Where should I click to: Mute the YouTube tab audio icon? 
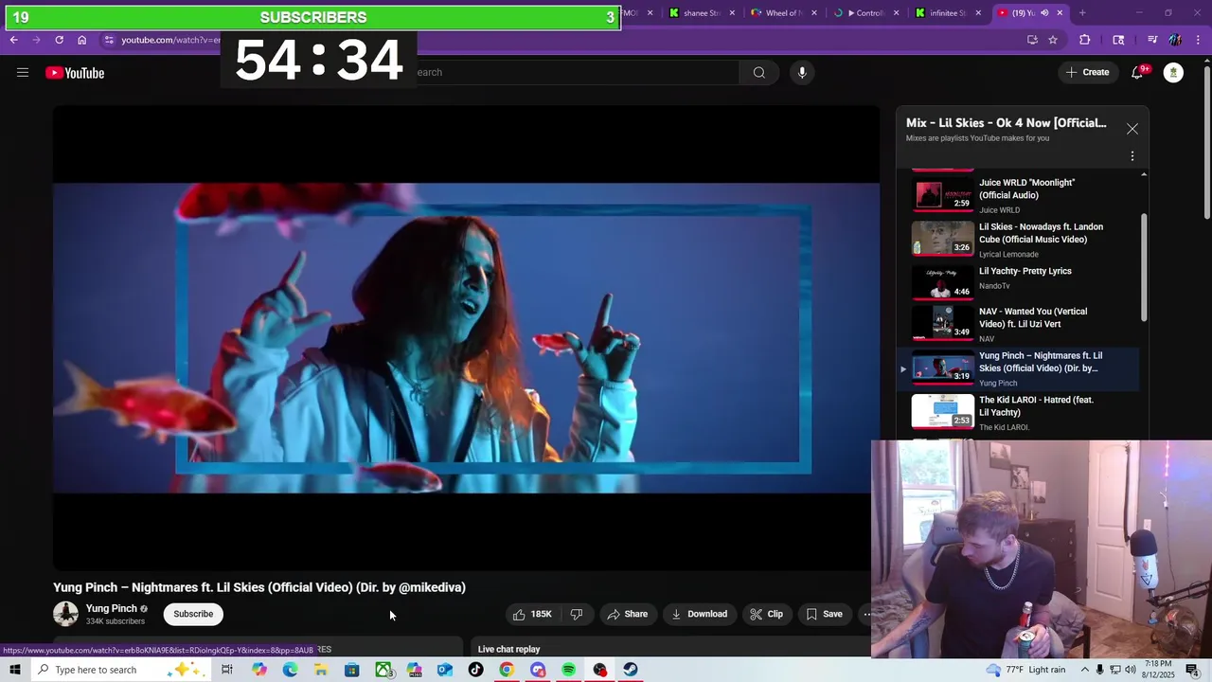[x=1043, y=13]
